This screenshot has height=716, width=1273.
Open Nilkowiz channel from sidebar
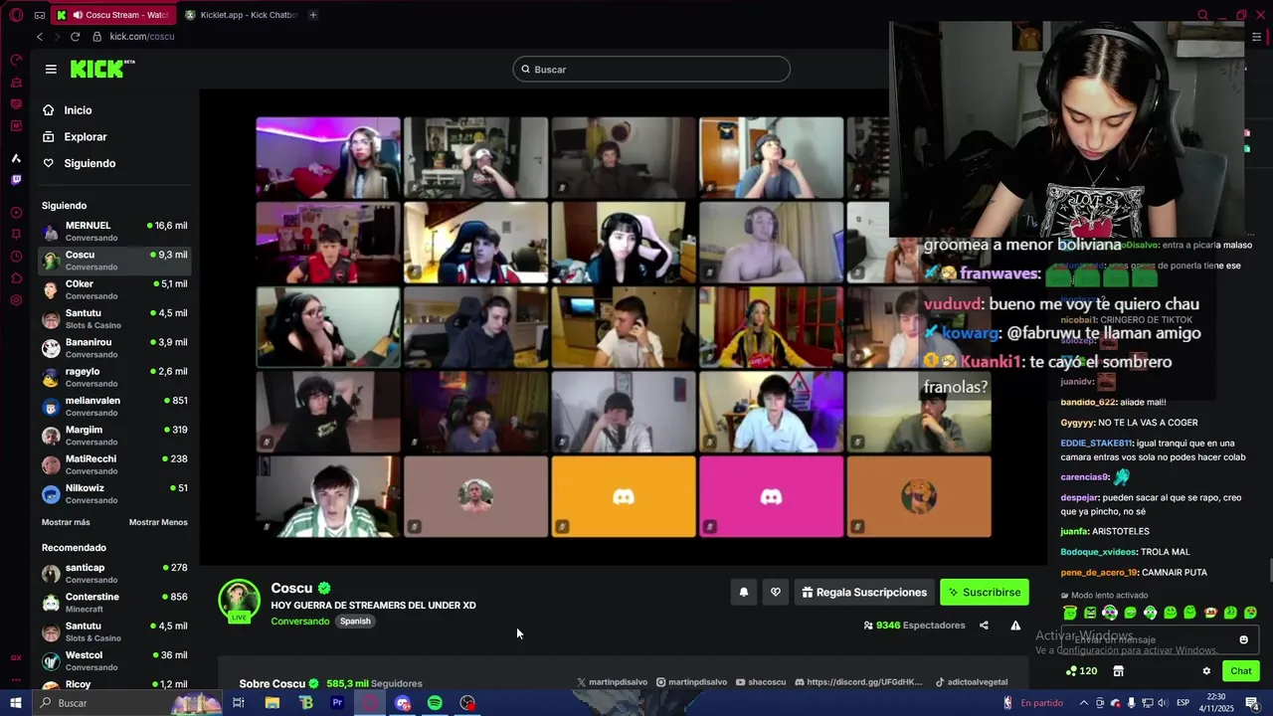tap(114, 493)
